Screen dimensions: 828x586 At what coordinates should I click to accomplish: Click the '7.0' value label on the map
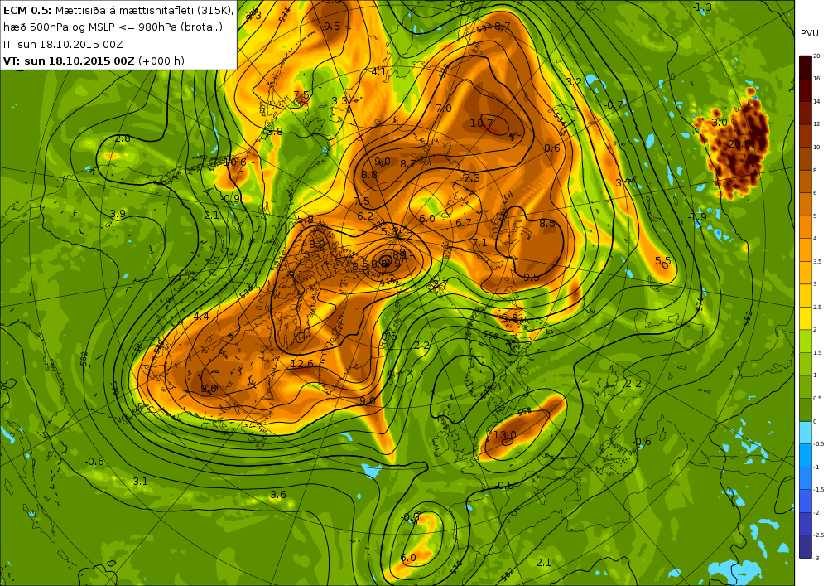coord(444,109)
